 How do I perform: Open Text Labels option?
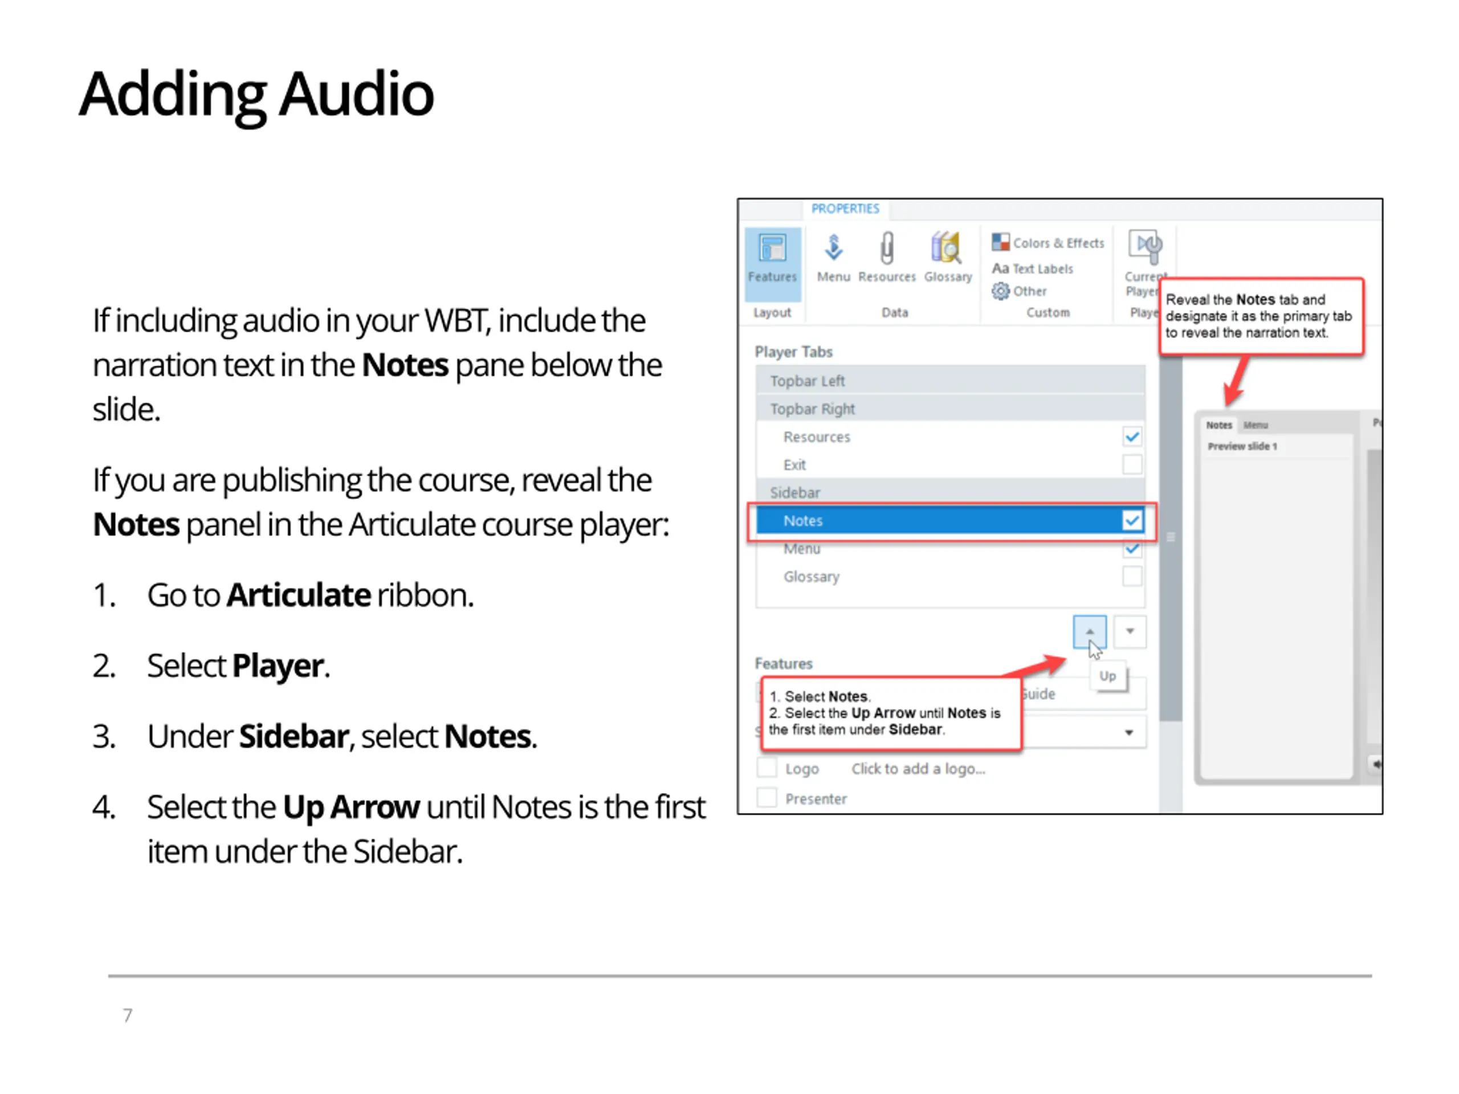click(x=1032, y=268)
